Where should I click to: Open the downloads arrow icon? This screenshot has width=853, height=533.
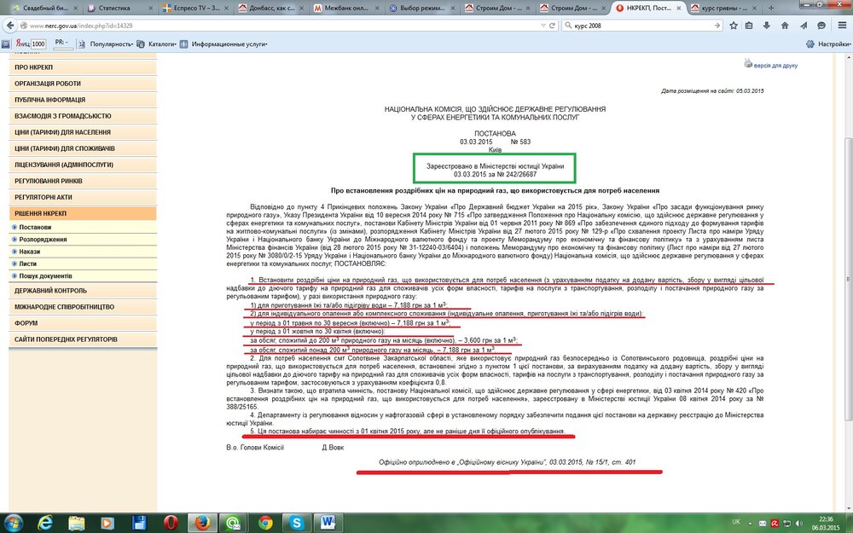point(767,26)
